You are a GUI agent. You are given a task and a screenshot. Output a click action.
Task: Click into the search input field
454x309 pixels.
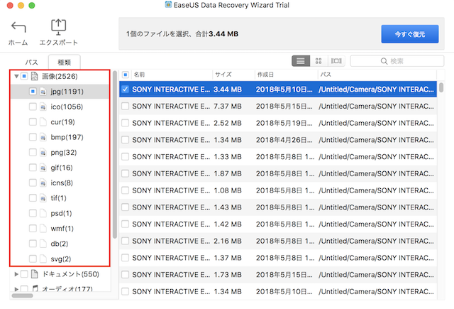(x=397, y=61)
